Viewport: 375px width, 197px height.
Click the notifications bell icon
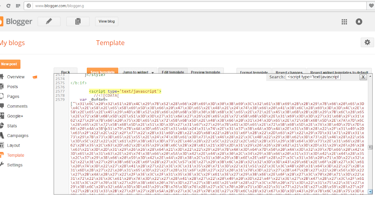pyautogui.click(x=359, y=22)
